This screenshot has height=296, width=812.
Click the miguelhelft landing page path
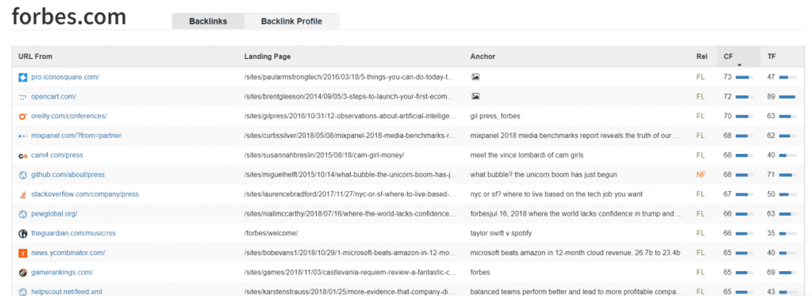(x=349, y=174)
